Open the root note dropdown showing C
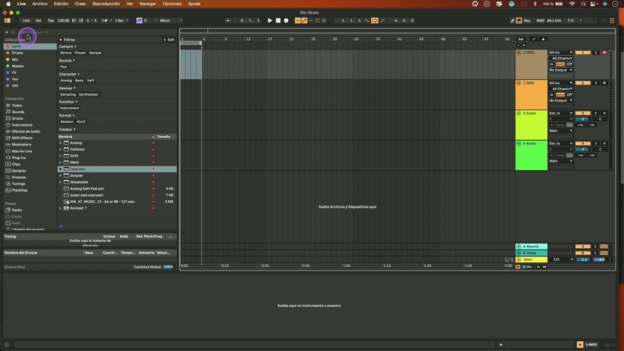 click(x=150, y=20)
